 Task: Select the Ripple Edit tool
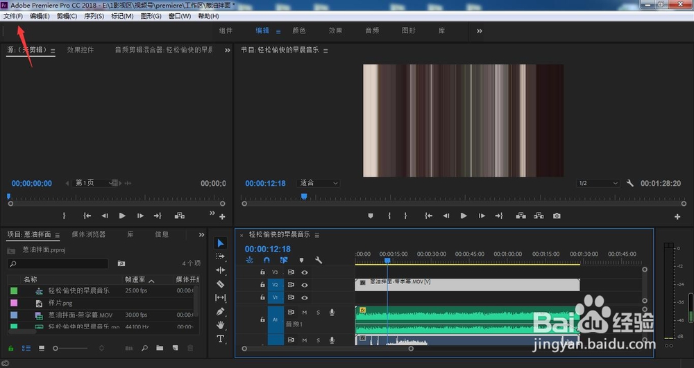coord(221,270)
